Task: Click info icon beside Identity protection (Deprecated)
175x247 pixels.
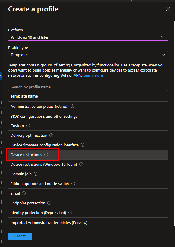Action: coord(70,213)
